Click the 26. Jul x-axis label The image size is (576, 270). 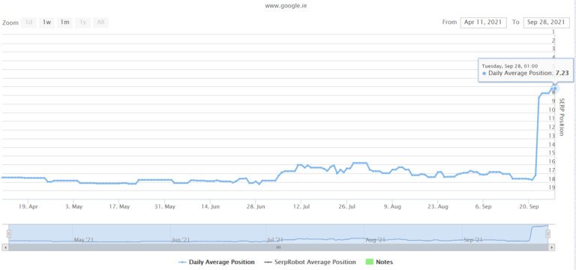pyautogui.click(x=346, y=207)
